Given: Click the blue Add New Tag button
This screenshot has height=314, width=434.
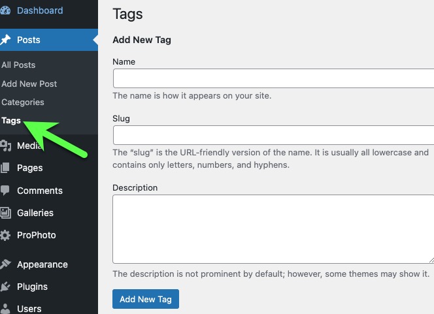Looking at the screenshot, I should 146,299.
